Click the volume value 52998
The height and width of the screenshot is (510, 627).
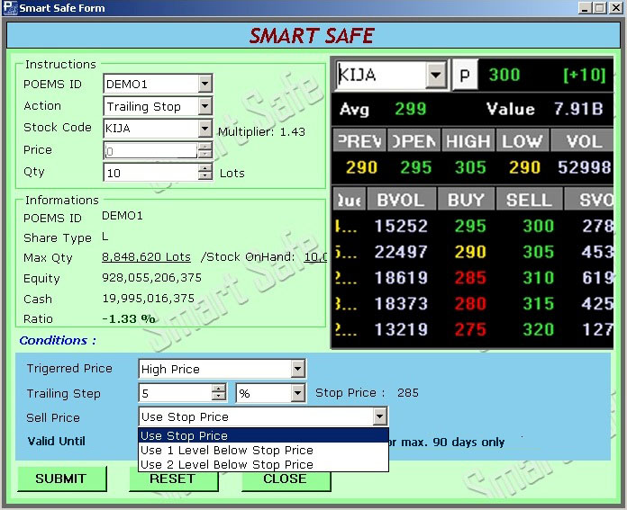point(585,167)
